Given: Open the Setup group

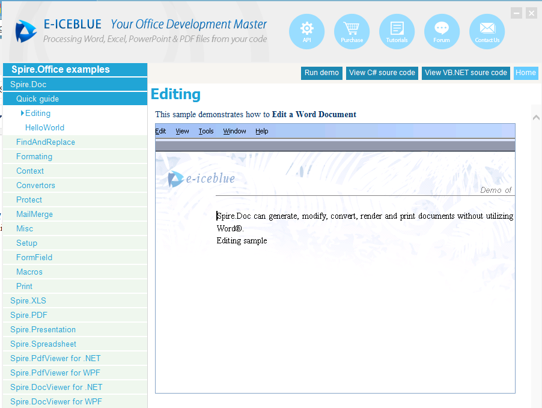Looking at the screenshot, I should point(75,243).
